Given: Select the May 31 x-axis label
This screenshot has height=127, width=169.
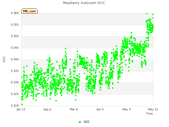Looking at the screenshot, I should point(153,109).
